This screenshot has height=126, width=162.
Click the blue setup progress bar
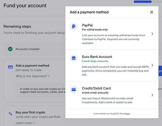(x=143, y=2)
